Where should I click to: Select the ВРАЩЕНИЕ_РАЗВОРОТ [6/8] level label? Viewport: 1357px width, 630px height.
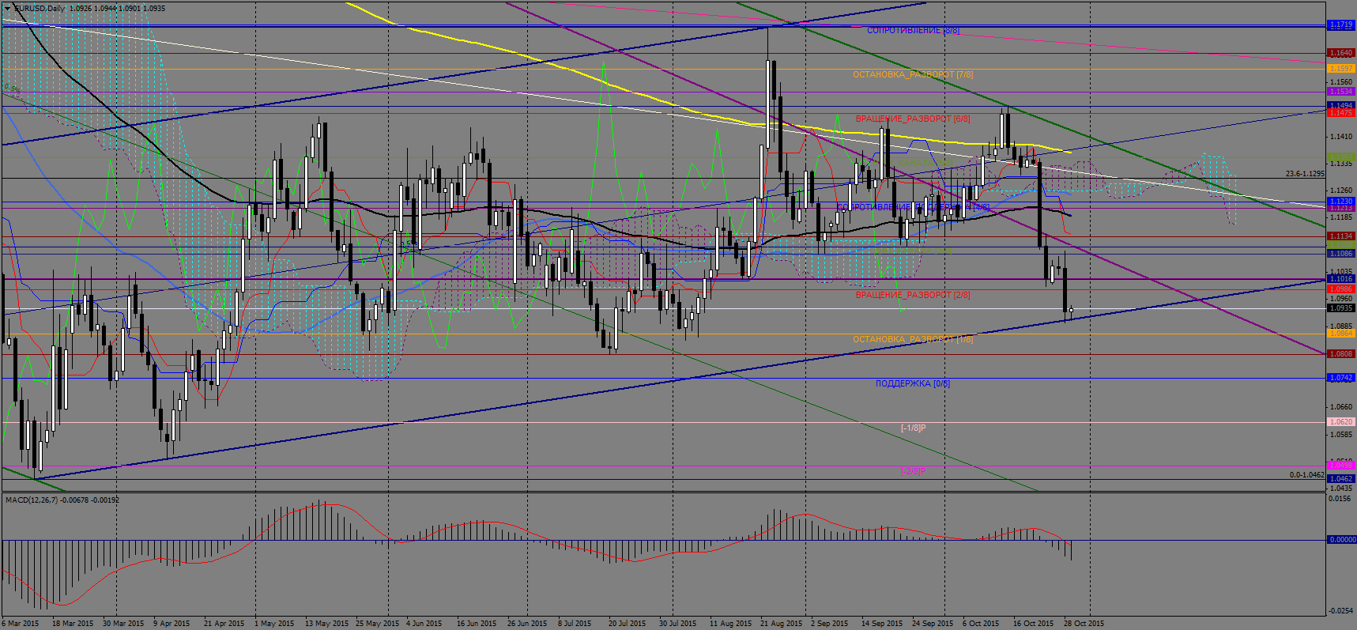pyautogui.click(x=913, y=119)
